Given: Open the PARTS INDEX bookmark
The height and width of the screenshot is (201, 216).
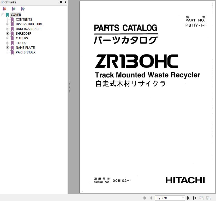Looking at the screenshot, I should click(26, 52).
